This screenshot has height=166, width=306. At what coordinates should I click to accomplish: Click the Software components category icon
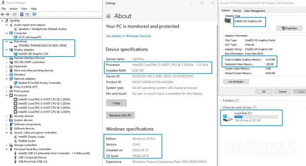coord(11,124)
